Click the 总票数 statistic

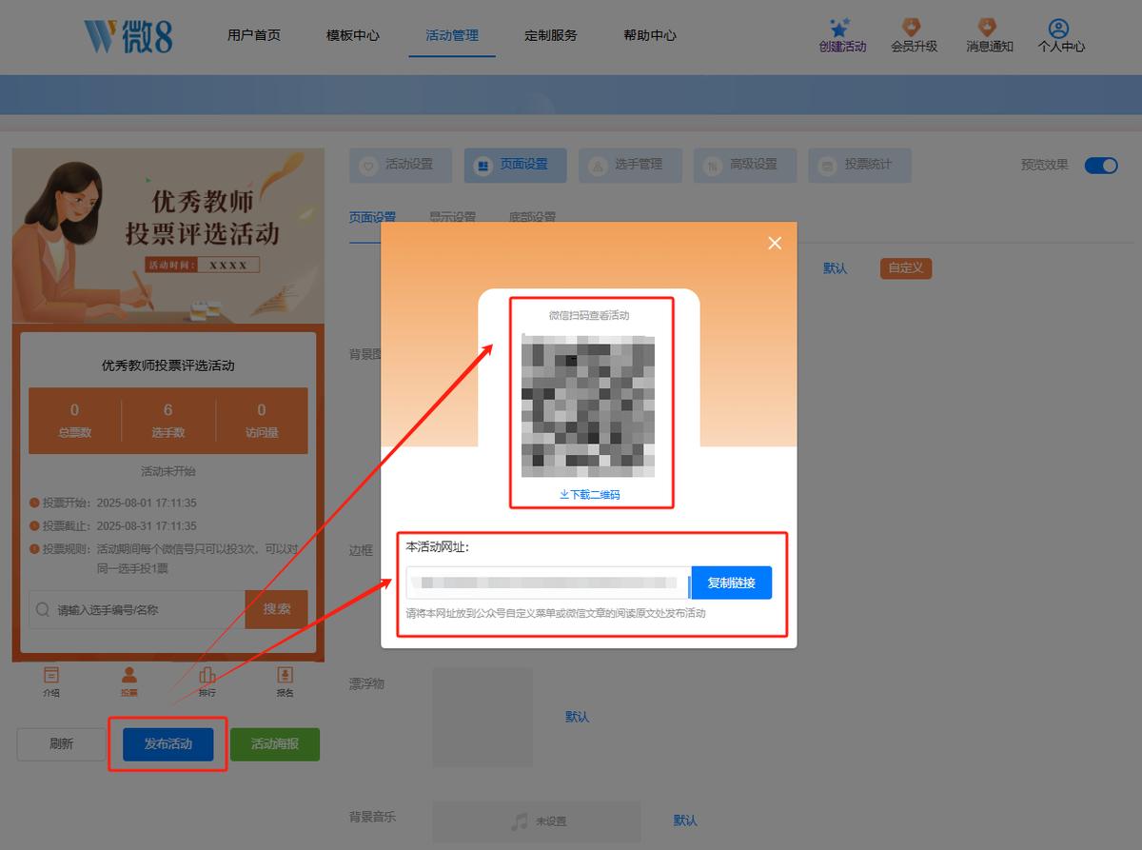(75, 421)
